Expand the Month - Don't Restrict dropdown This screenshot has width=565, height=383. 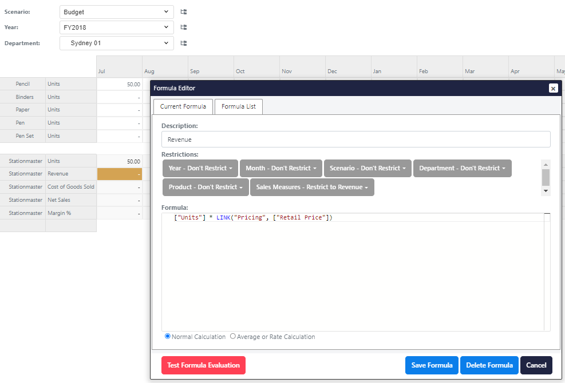pyautogui.click(x=280, y=168)
